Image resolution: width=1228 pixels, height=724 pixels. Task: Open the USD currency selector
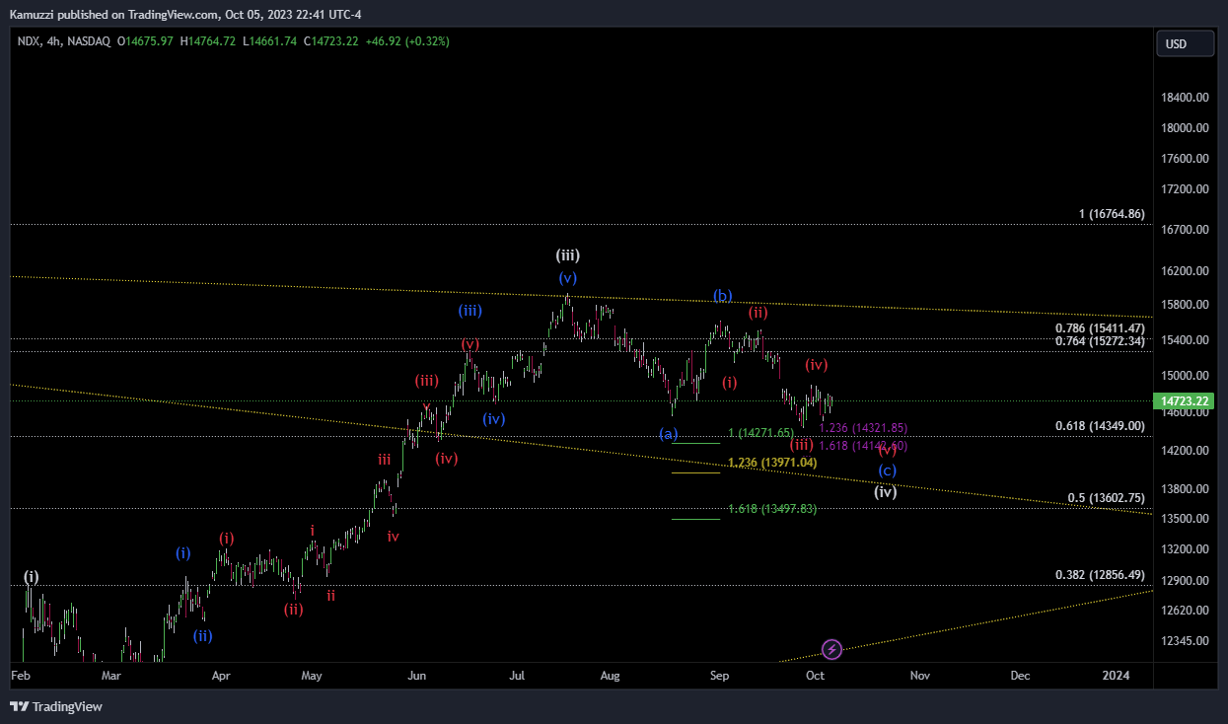coord(1185,44)
